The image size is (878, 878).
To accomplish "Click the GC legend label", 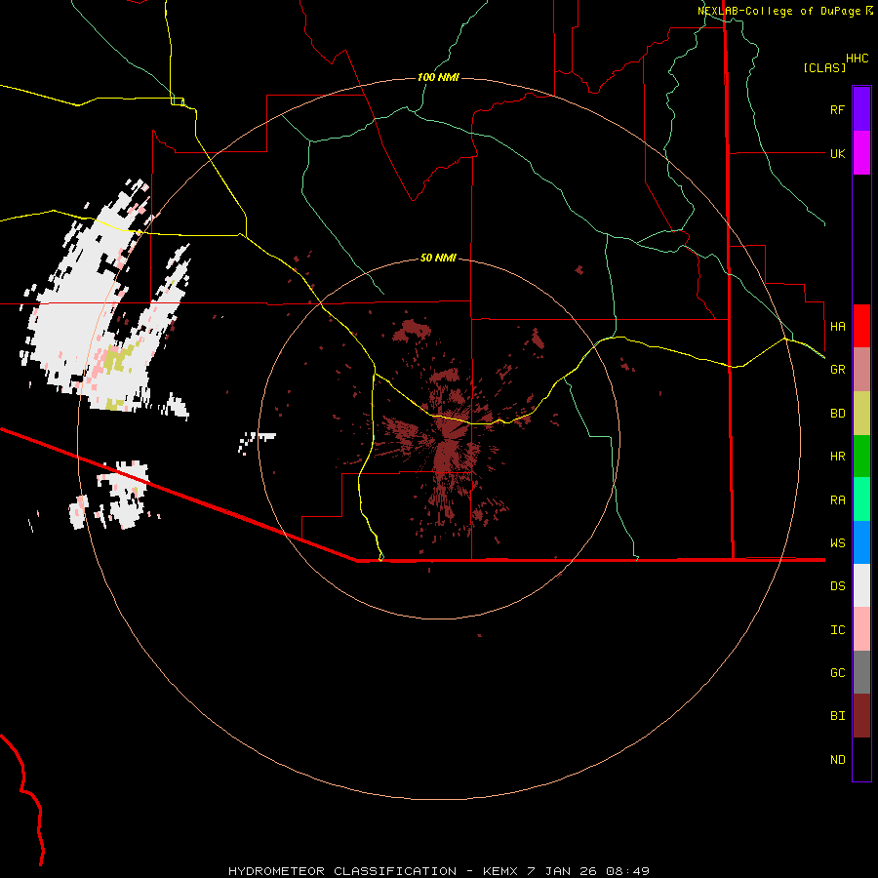I will [837, 672].
